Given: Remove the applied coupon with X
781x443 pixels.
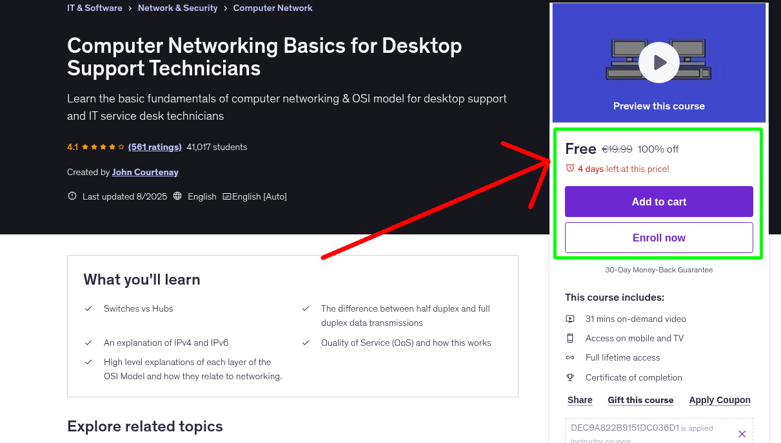Looking at the screenshot, I should [742, 434].
